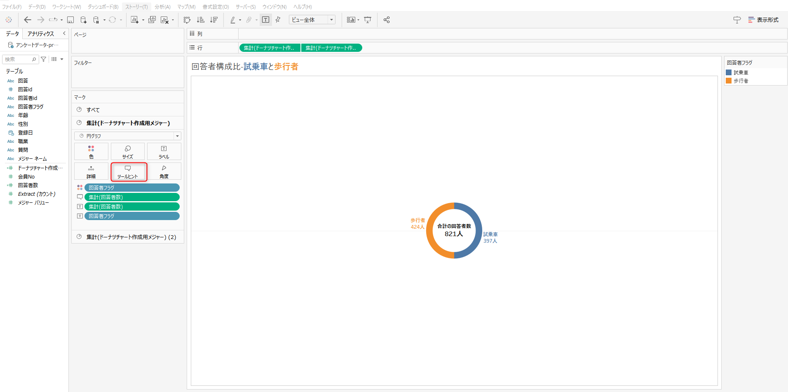Toggle the show mark labels [T] button
Image resolution: width=788 pixels, height=392 pixels.
266,20
